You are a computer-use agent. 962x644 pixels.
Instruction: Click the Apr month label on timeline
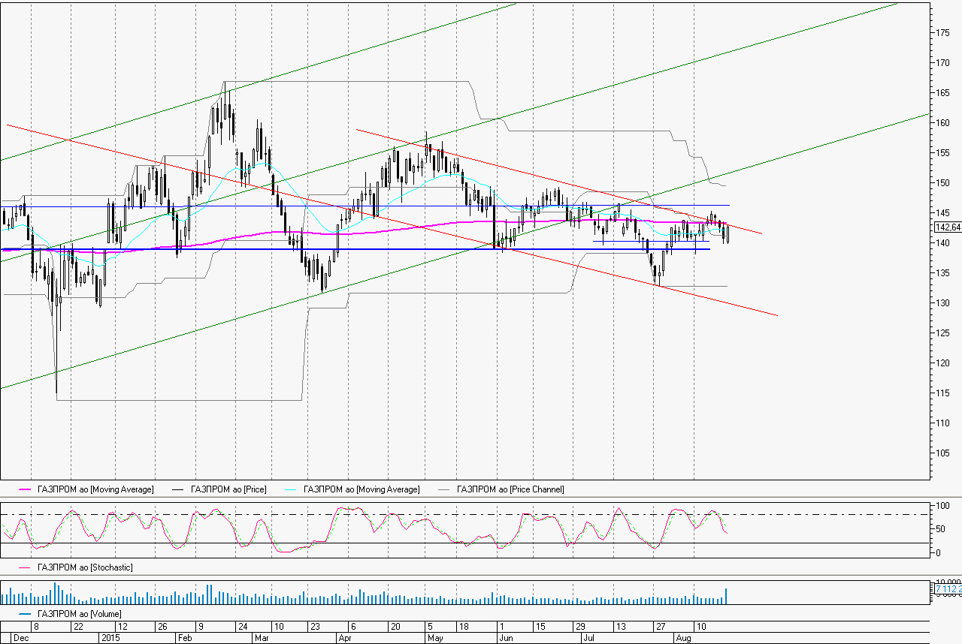[x=346, y=637]
